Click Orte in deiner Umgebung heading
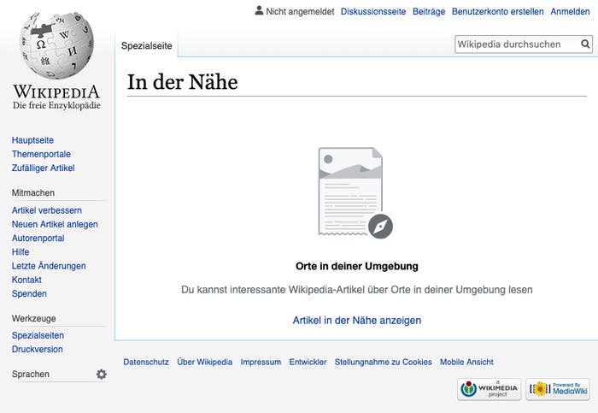The width and height of the screenshot is (598, 413). click(356, 266)
